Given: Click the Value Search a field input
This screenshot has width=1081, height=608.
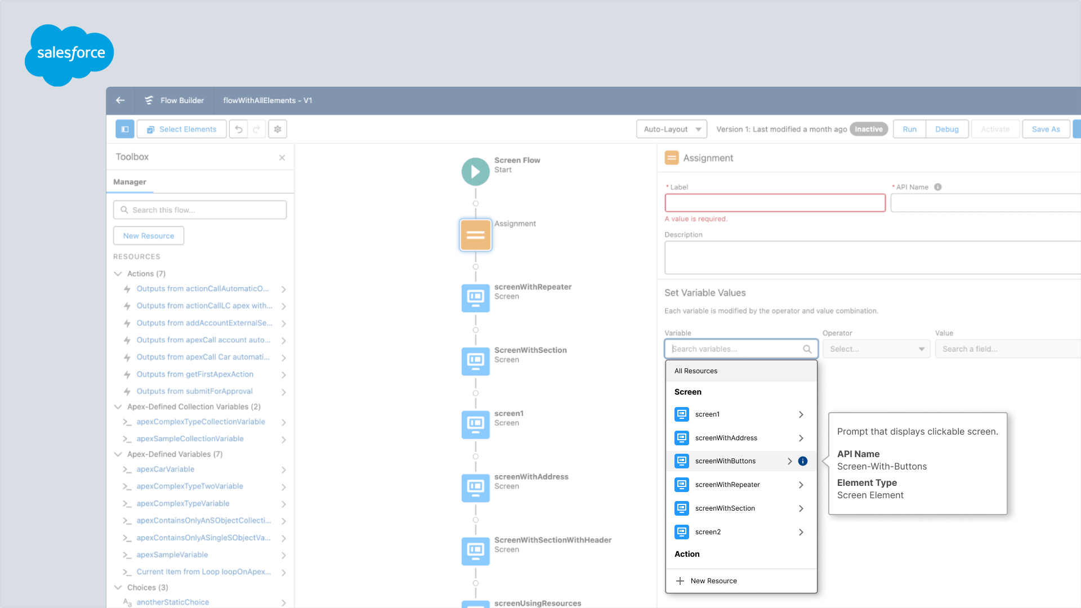Looking at the screenshot, I should (x=1008, y=349).
